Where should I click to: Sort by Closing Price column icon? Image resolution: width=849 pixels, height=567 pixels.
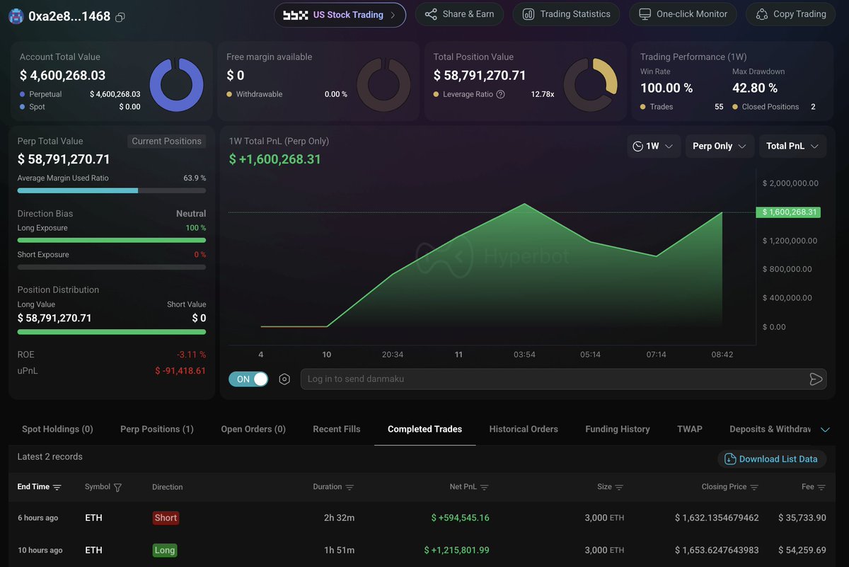pyautogui.click(x=754, y=487)
